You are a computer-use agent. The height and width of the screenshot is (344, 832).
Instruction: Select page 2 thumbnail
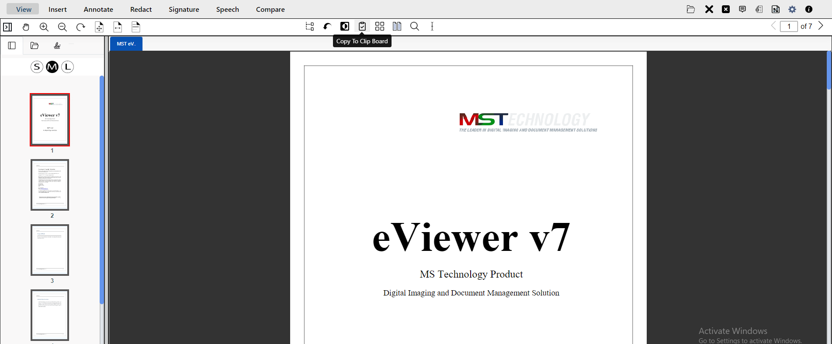(x=50, y=185)
